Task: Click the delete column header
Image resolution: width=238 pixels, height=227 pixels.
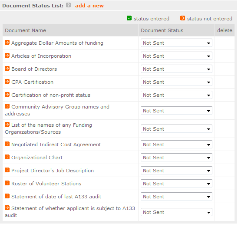Action: point(225,30)
